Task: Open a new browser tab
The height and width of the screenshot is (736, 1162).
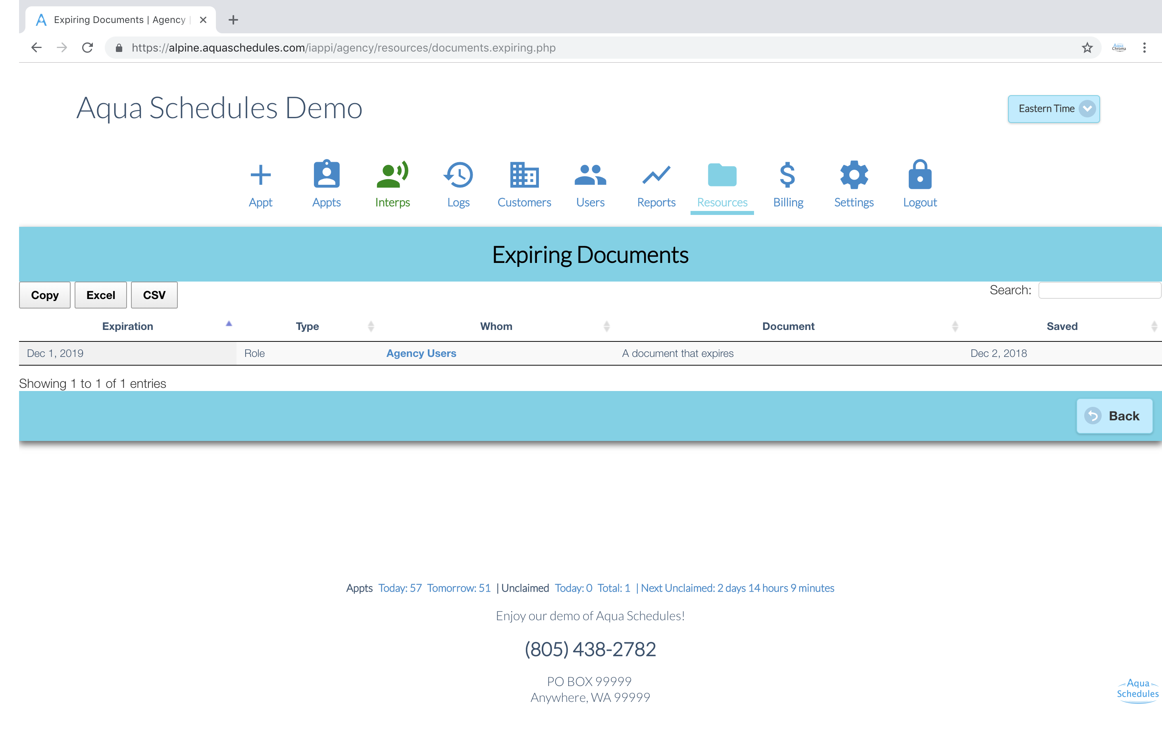Action: coord(233,20)
